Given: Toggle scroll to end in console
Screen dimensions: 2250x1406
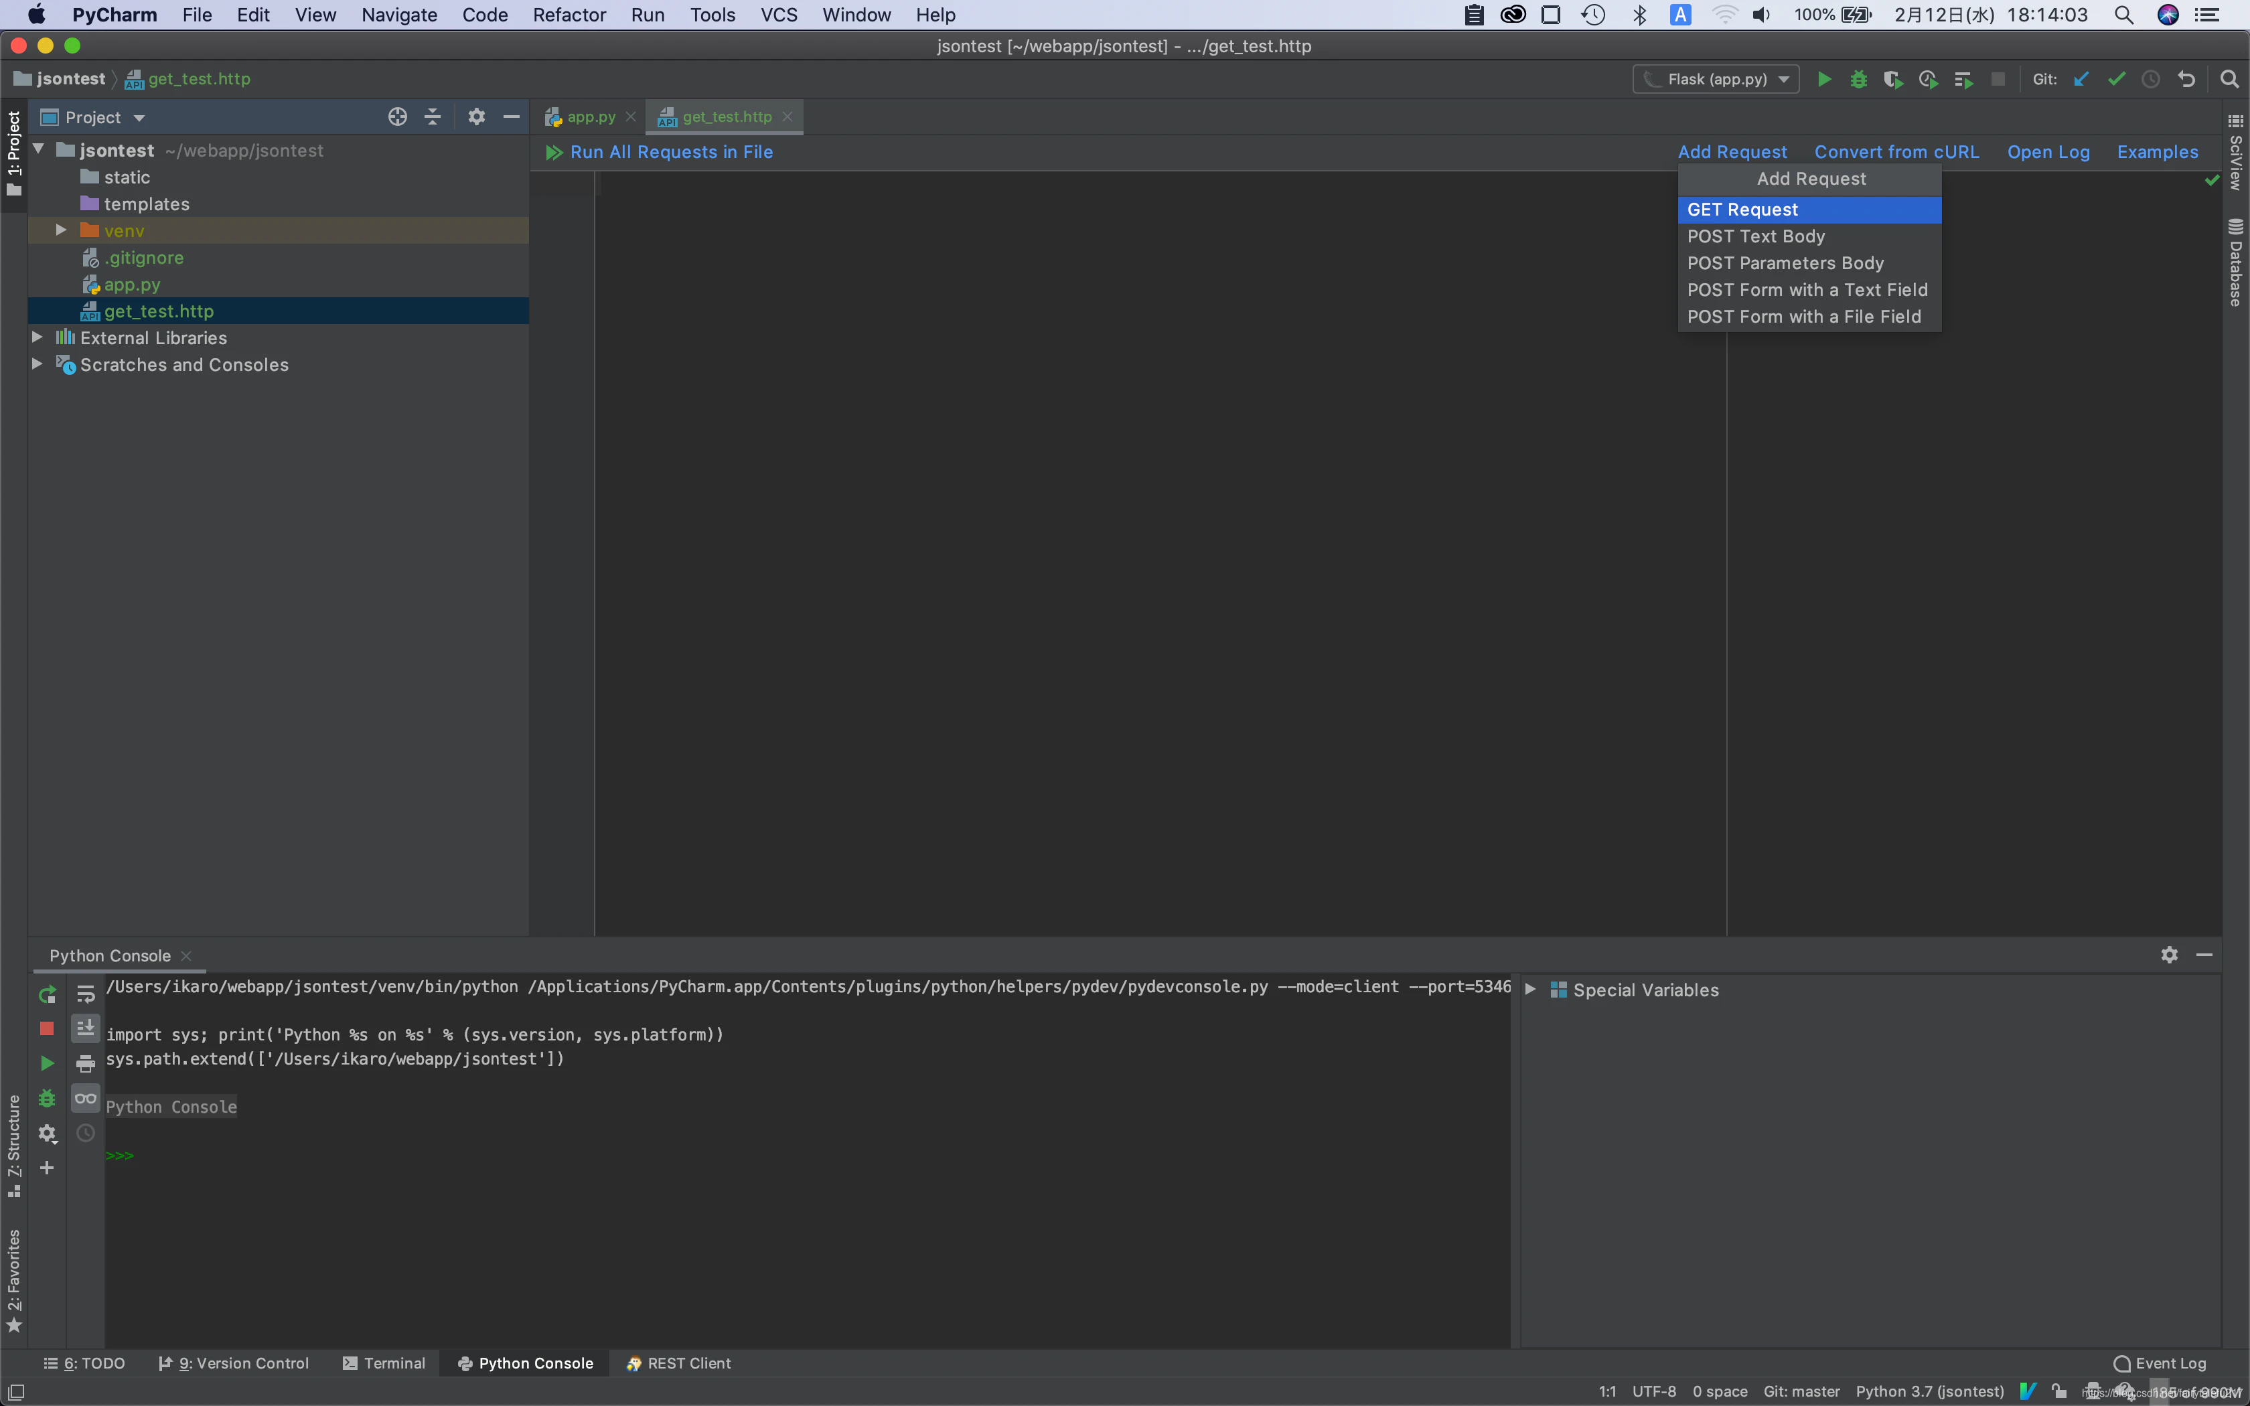Looking at the screenshot, I should [86, 1028].
